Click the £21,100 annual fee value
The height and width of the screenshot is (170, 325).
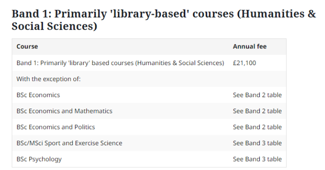click(x=244, y=63)
